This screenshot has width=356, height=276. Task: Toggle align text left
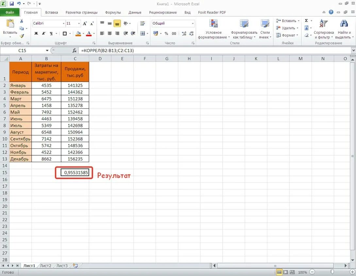pos(102,34)
